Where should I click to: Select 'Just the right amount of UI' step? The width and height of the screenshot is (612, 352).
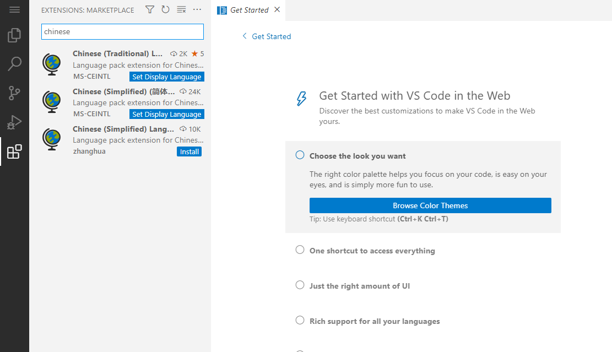359,286
